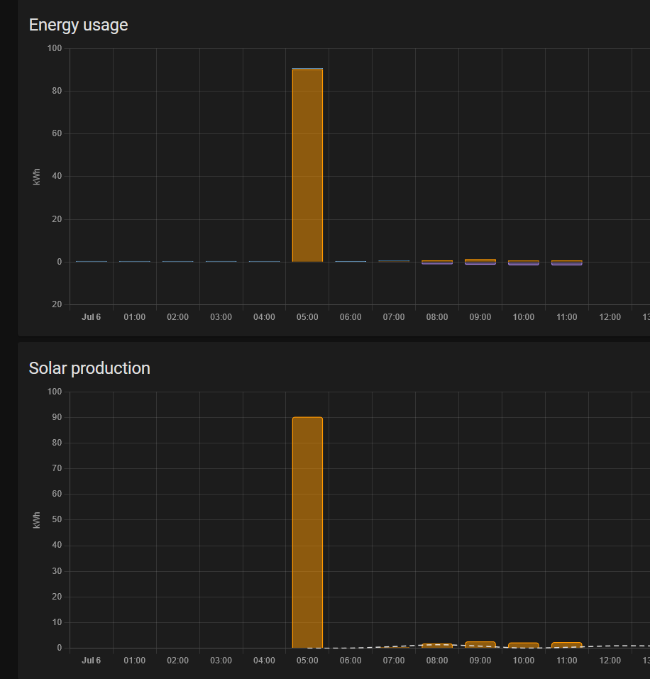This screenshot has height=679, width=650.
Task: Click the Solar production chart title
Action: click(89, 368)
